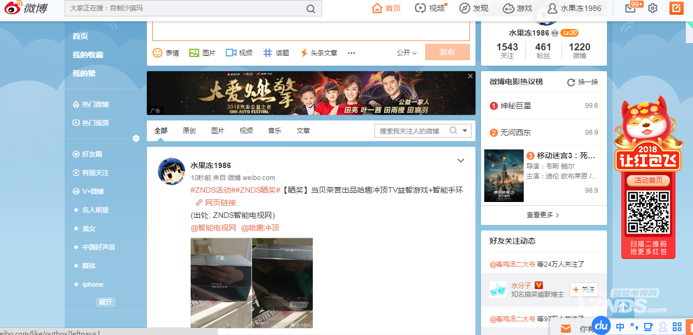Image resolution: width=693 pixels, height=335 pixels.
Task: Show more composer options (three dots)
Action: 352,53
